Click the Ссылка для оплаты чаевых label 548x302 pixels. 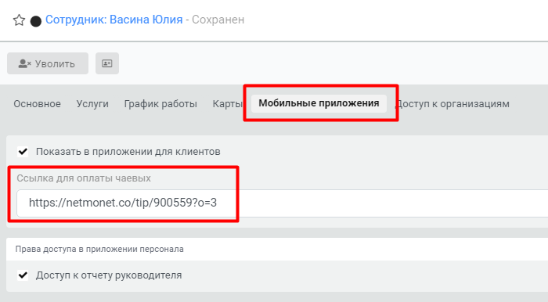tap(84, 178)
